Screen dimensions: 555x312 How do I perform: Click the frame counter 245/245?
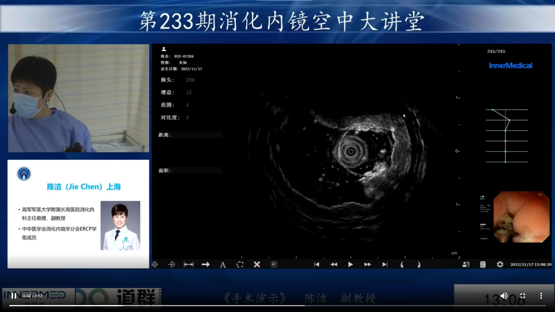(496, 51)
